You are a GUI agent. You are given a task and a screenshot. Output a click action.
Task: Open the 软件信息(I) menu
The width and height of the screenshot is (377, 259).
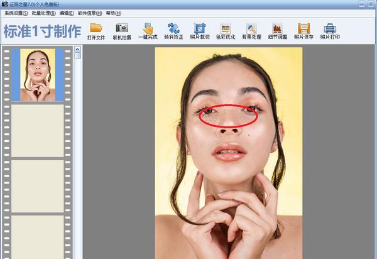coord(90,13)
